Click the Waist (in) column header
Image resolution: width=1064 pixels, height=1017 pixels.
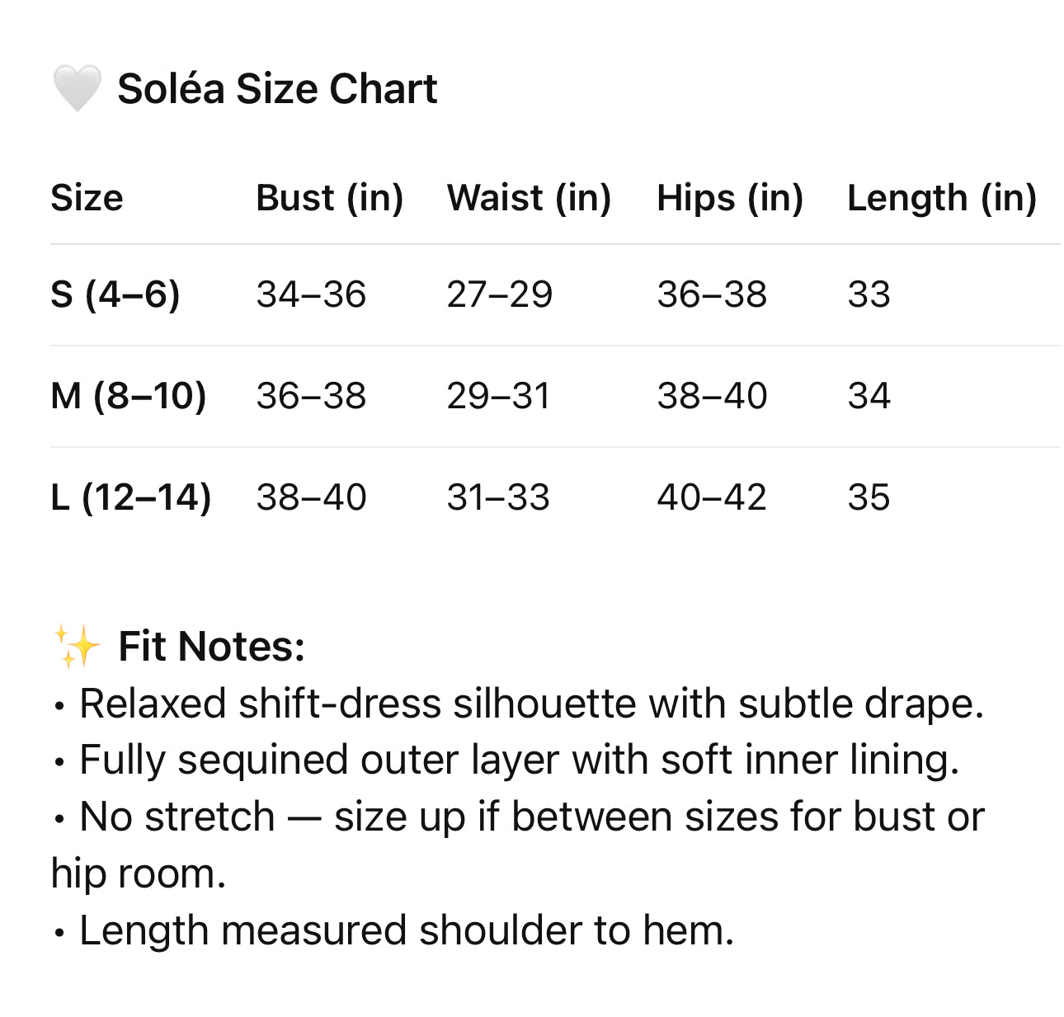(x=529, y=198)
